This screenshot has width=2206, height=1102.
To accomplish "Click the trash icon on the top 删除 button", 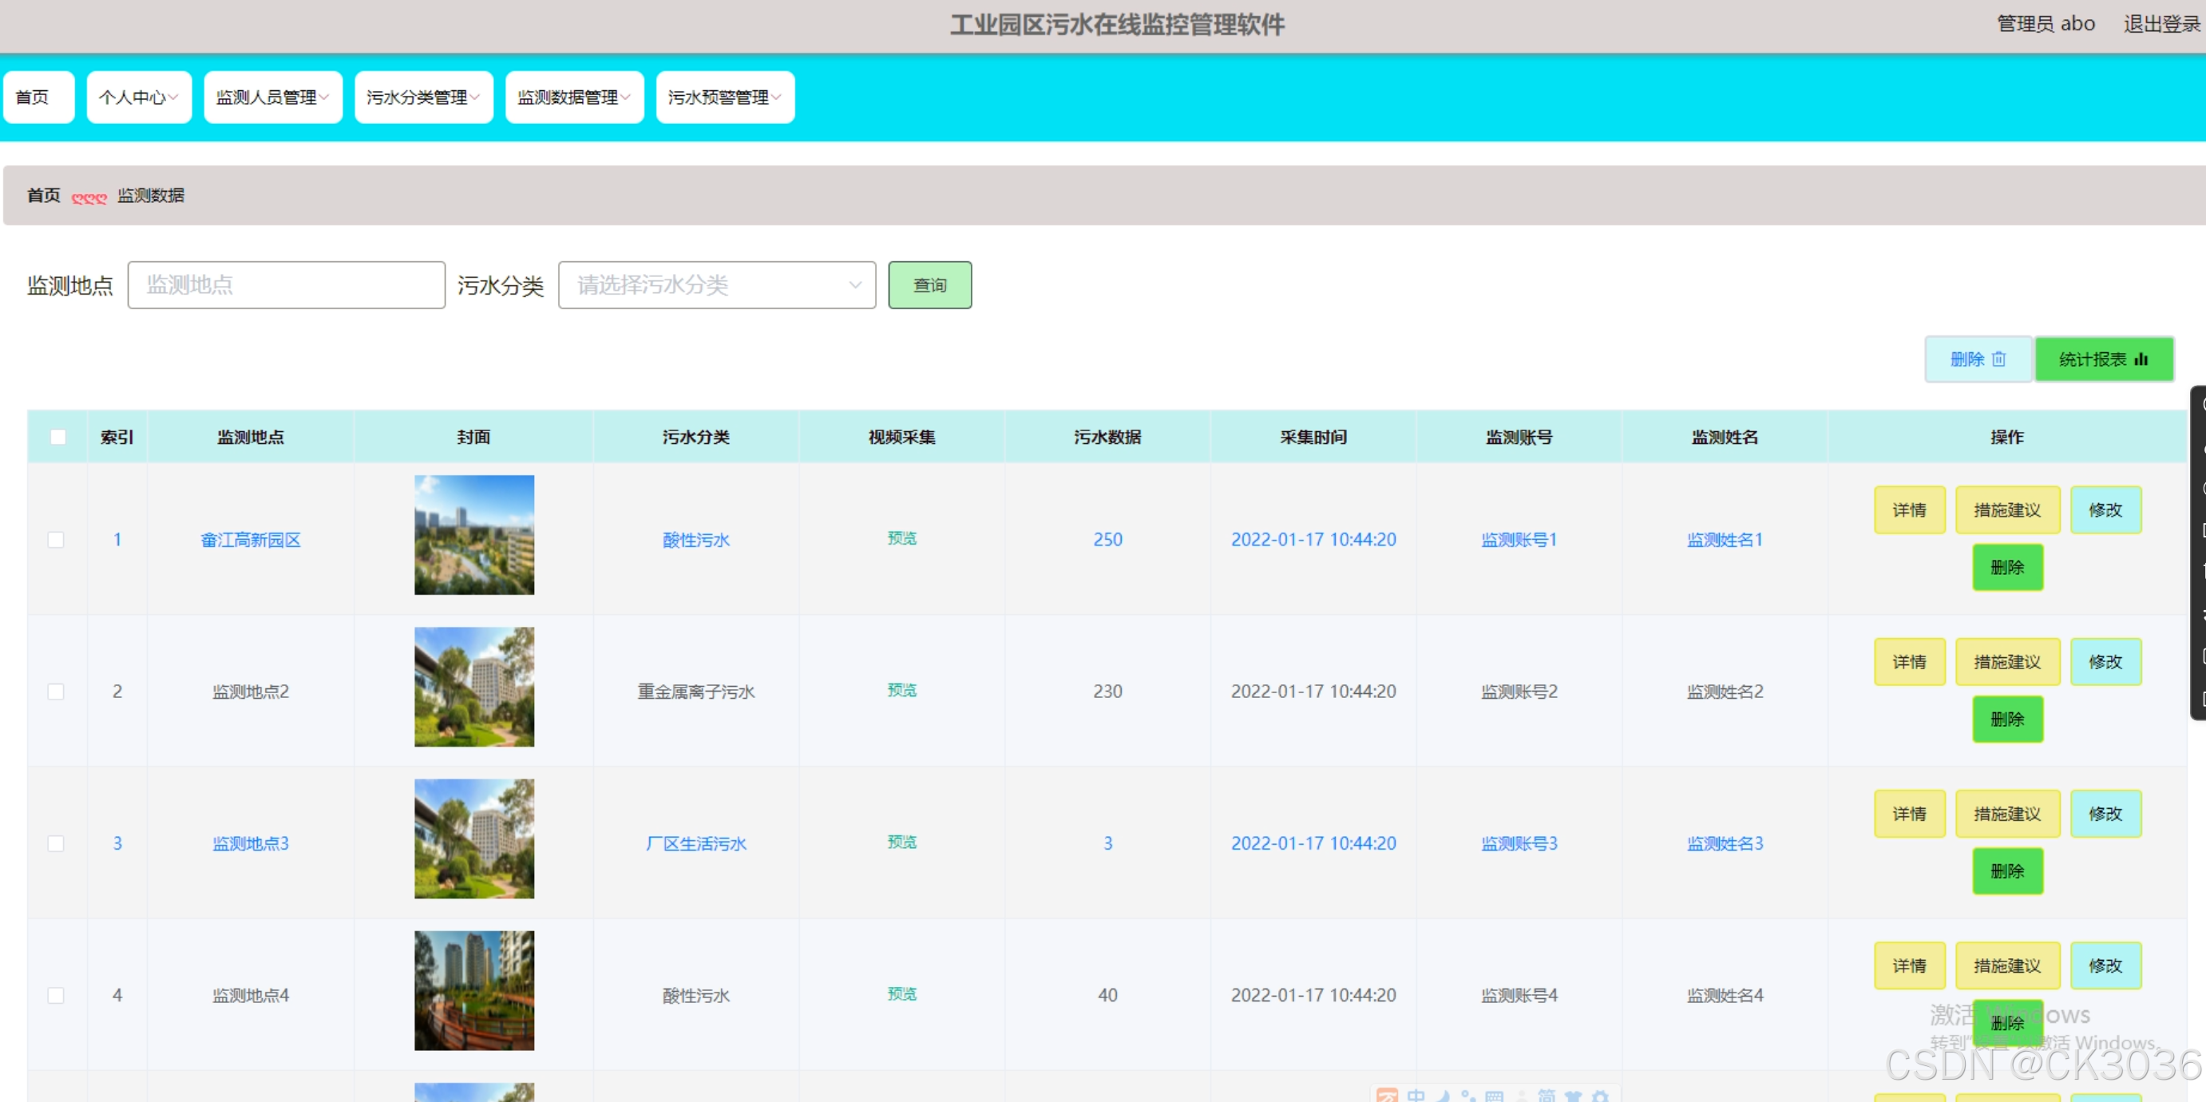I will pyautogui.click(x=1998, y=359).
